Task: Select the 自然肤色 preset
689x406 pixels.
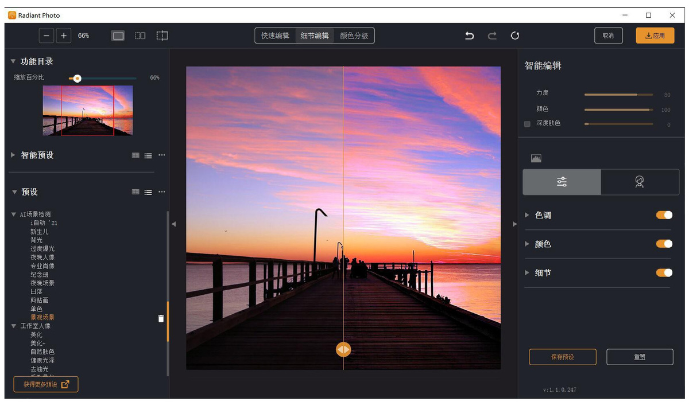Action: click(x=42, y=352)
